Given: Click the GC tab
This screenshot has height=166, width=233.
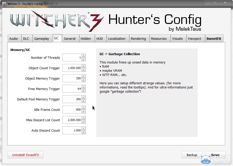Looking at the screenshot, I should (57, 38).
